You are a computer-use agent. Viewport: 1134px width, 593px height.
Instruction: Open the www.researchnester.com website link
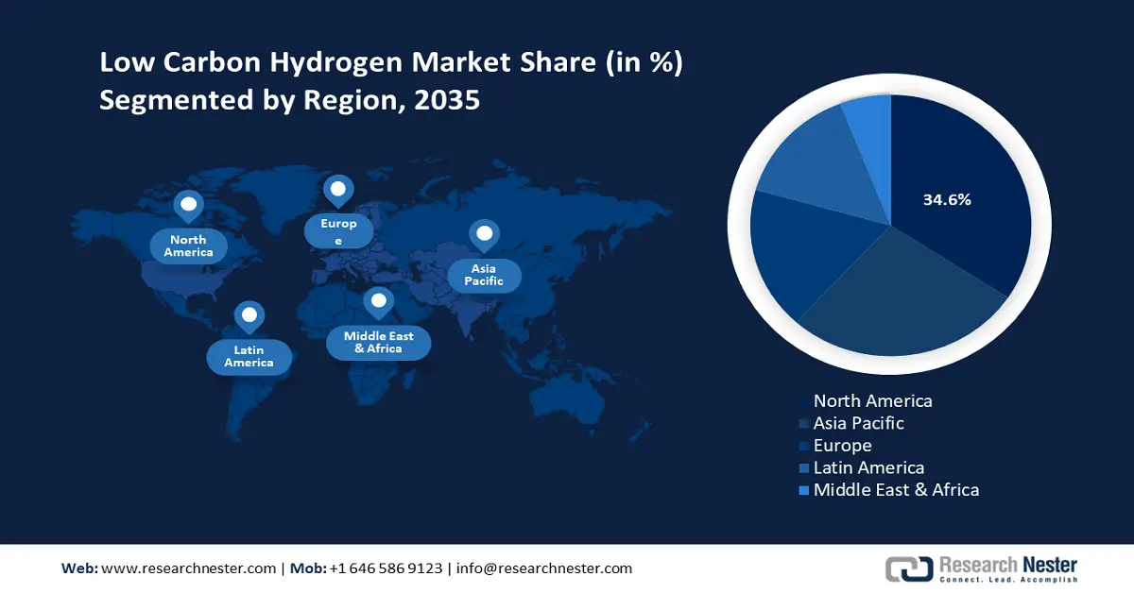pyautogui.click(x=188, y=568)
